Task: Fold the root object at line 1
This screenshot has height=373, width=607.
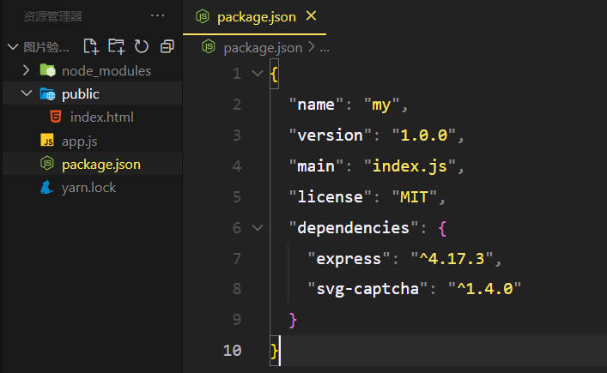Action: point(258,73)
